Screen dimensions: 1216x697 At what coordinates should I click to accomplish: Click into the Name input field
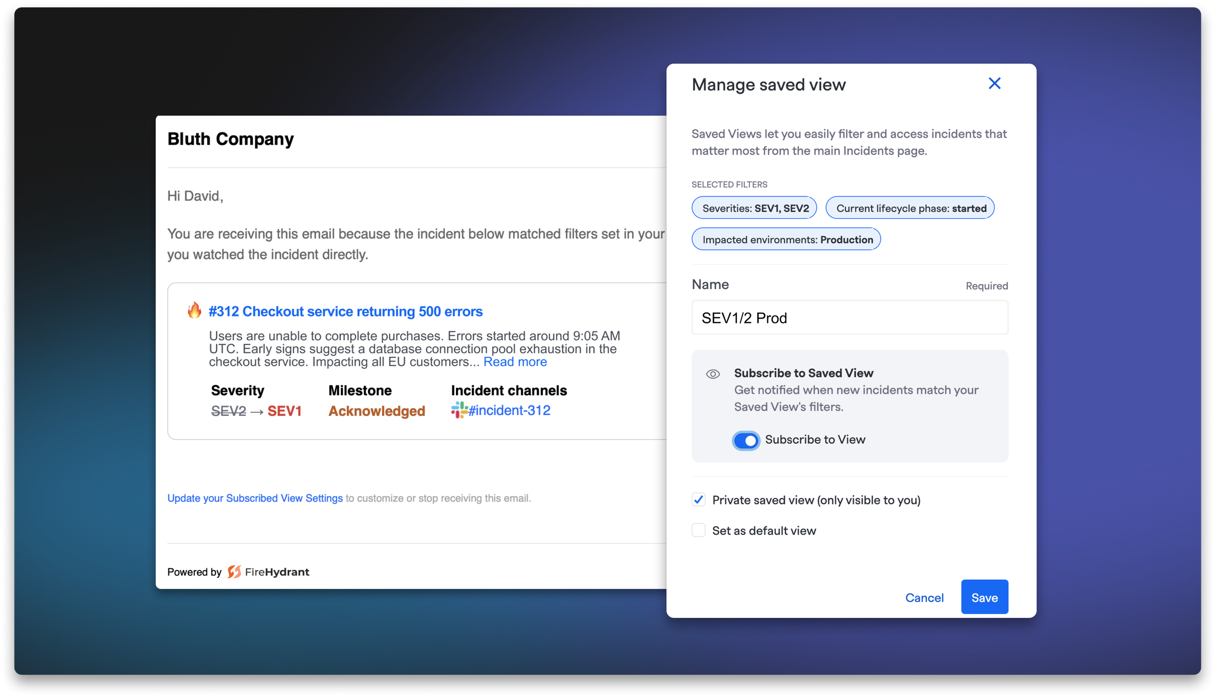[x=849, y=318]
